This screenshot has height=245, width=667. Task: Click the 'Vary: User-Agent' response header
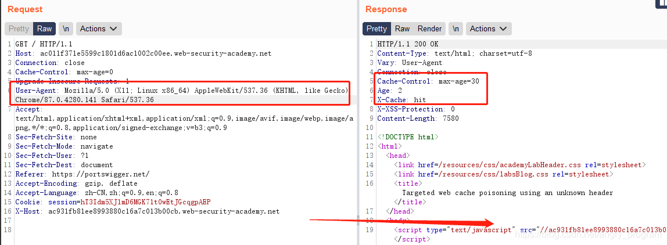(410, 63)
